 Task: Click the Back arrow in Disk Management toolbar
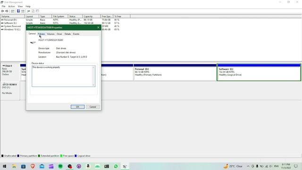click(2, 11)
